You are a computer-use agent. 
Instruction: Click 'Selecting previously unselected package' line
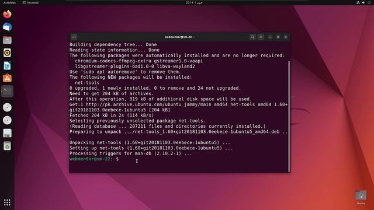[x=137, y=121]
